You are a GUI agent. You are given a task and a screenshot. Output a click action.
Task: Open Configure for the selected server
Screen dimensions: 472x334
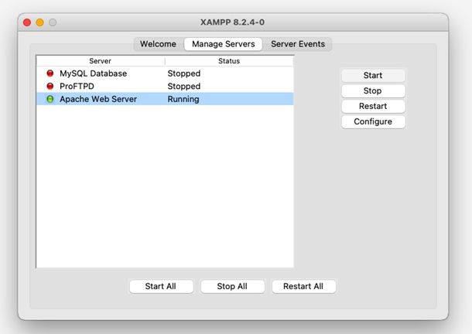[373, 121]
